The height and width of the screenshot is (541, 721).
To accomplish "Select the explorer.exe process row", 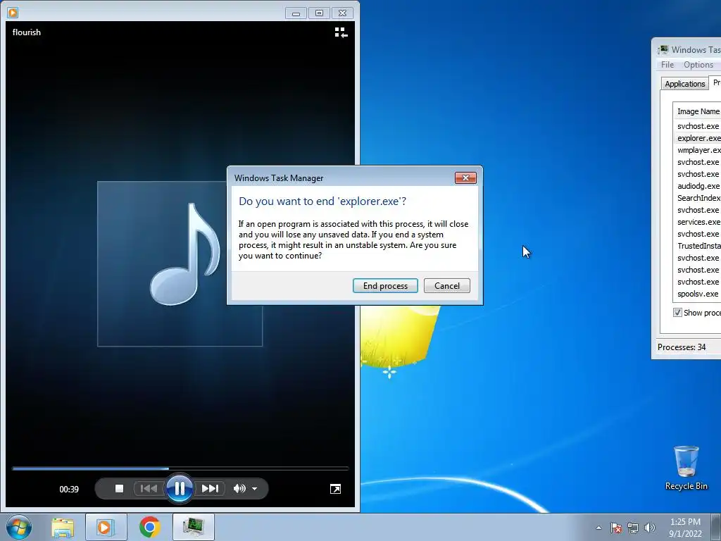I will click(x=698, y=138).
